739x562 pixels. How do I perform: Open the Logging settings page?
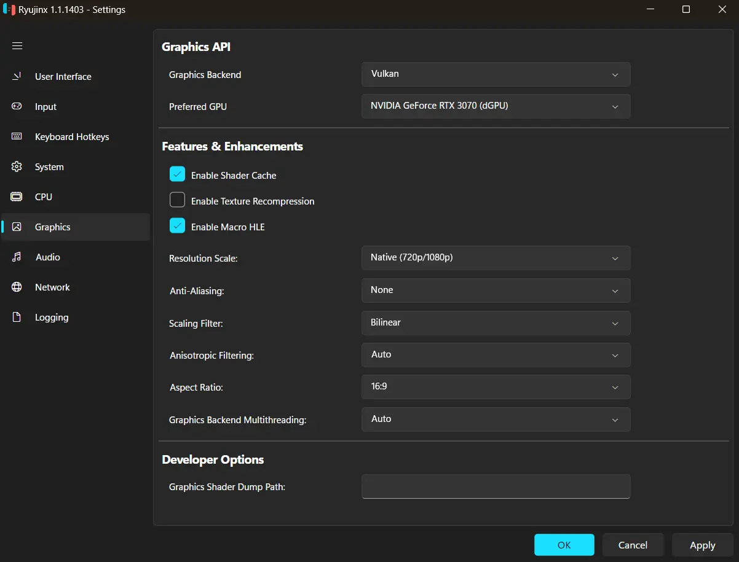[76, 318]
